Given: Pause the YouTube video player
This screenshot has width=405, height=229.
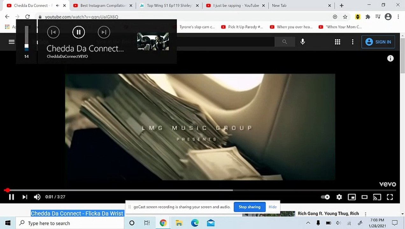Looking at the screenshot, I should [x=11, y=197].
